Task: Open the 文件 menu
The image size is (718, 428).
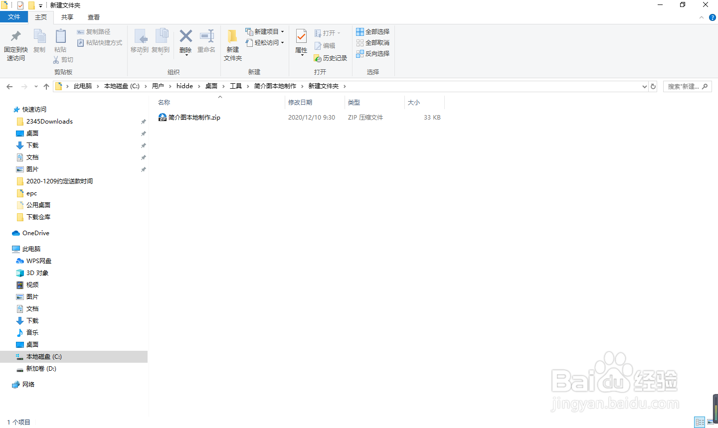Action: (14, 16)
